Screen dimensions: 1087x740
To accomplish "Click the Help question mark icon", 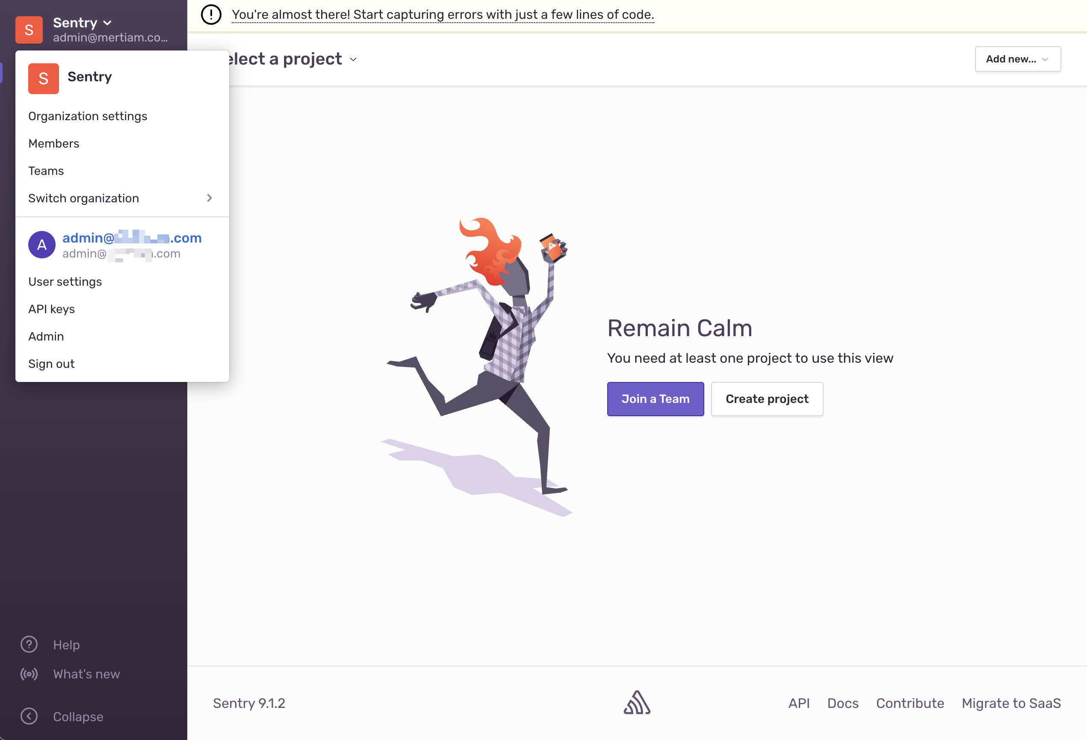I will click(29, 645).
